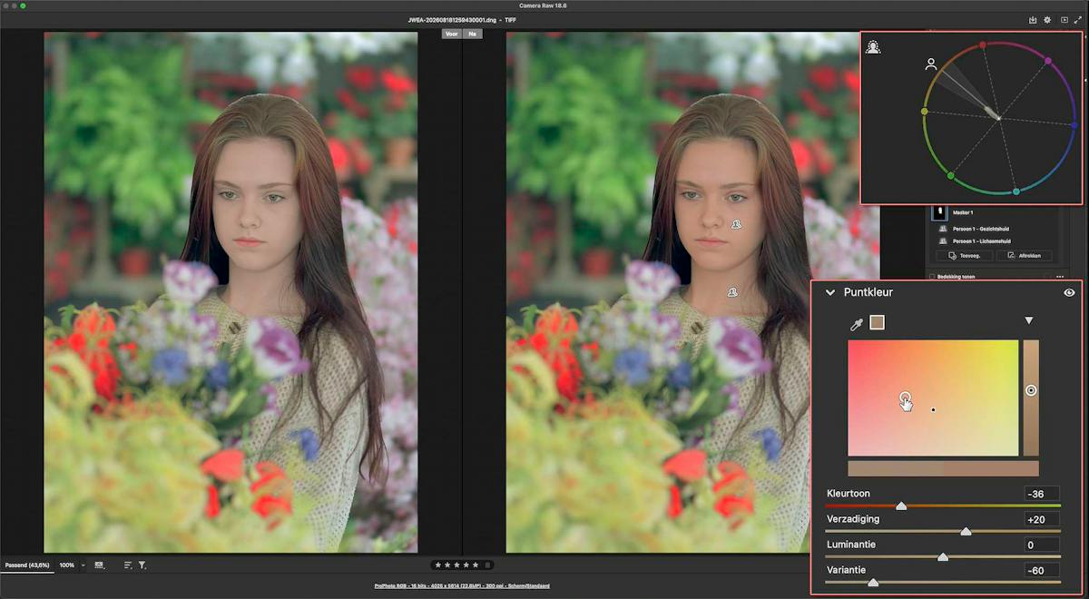Click the body skin mask pin on the neck

tap(732, 291)
